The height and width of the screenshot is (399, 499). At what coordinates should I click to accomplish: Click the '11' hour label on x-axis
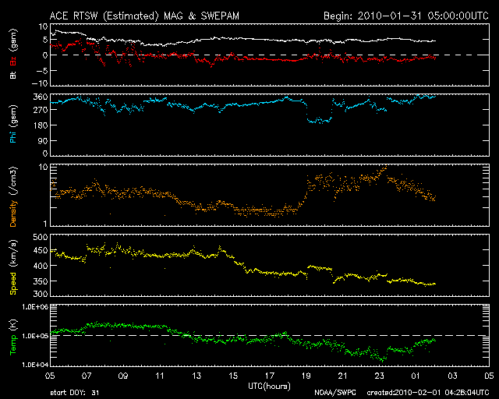tap(160, 376)
